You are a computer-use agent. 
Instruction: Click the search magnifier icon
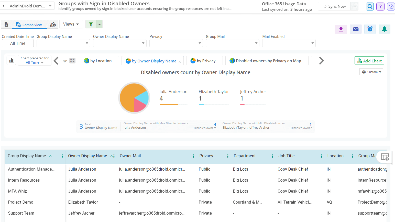[370, 6]
